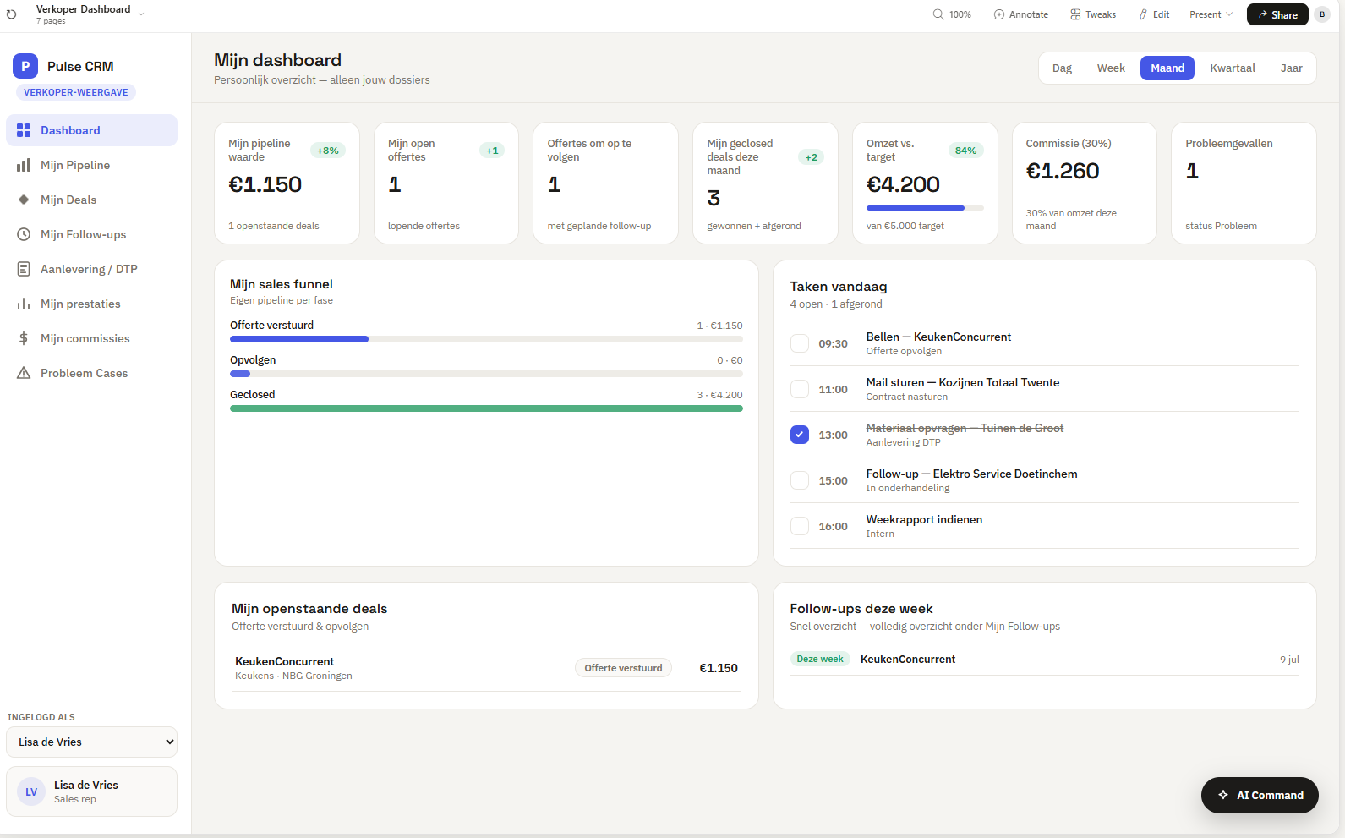Check the Mail sturen Kozijnen Totaal Twente task

(x=800, y=389)
